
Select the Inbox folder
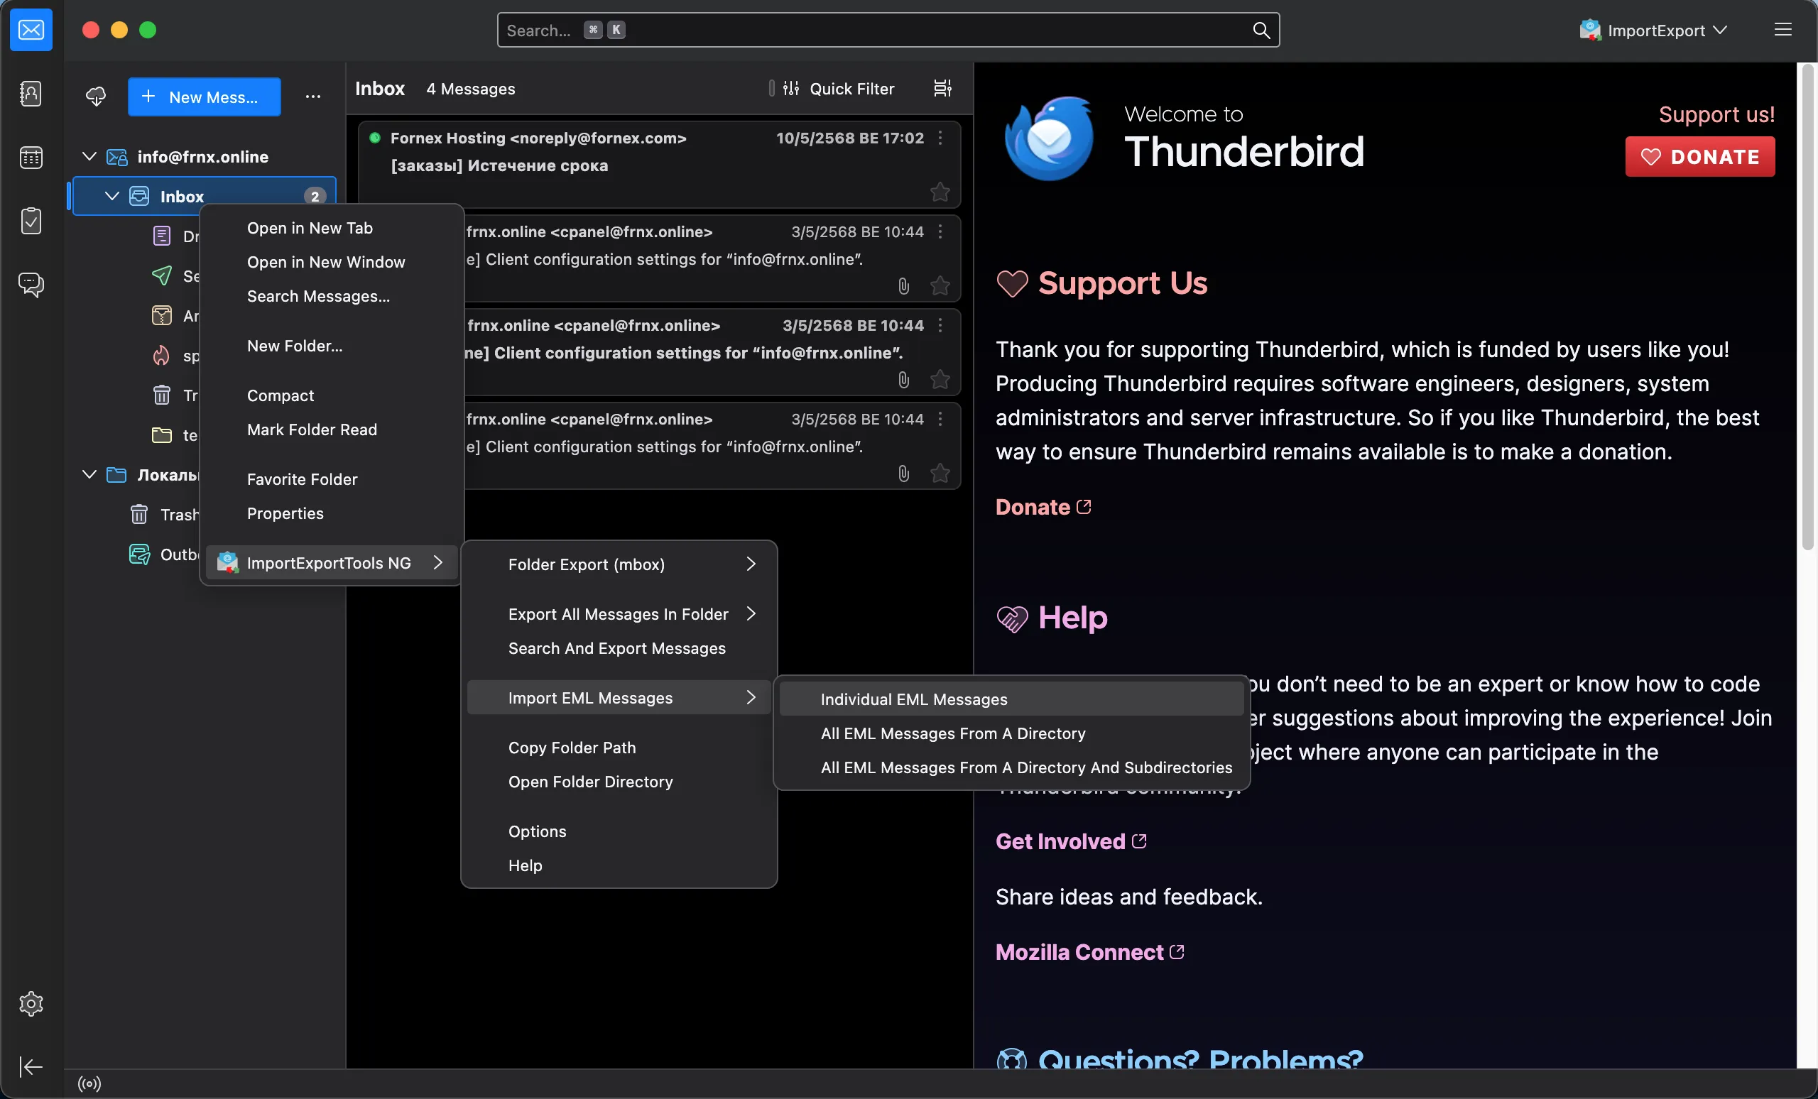(x=205, y=196)
